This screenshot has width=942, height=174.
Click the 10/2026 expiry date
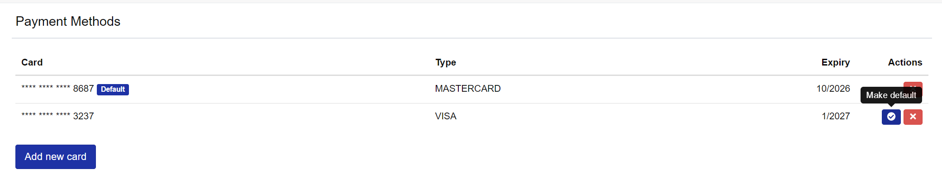833,89
